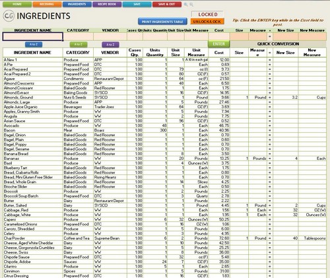The width and height of the screenshot is (330, 278).
Task: Sort categories A to Z
Action: point(79,44)
